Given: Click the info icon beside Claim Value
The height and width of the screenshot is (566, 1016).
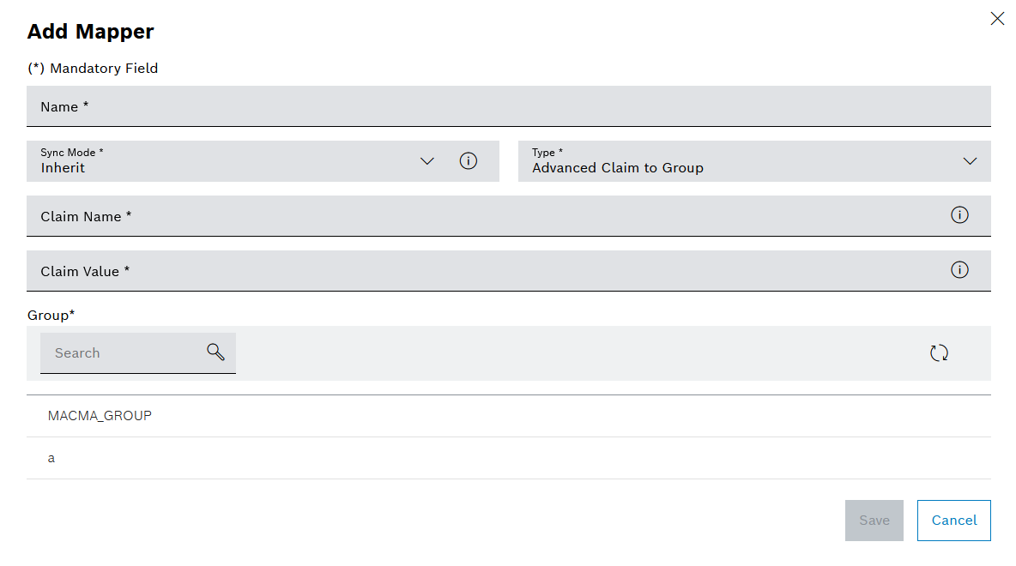Looking at the screenshot, I should [960, 269].
